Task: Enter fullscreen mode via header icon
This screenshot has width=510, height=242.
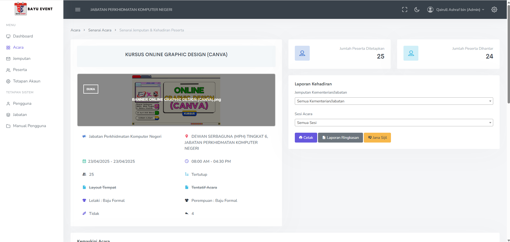Action: tap(405, 10)
